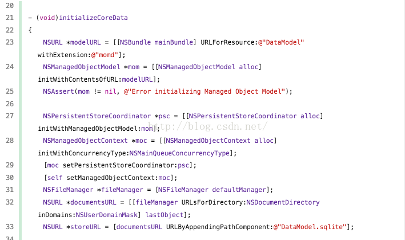Click the URLForResource: selector
The image size is (405, 240).
point(230,42)
